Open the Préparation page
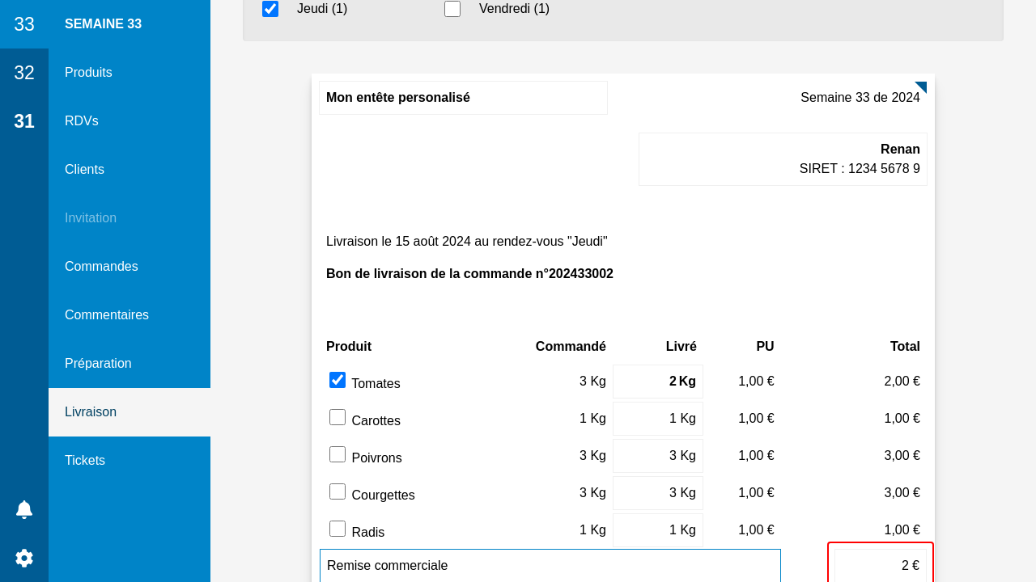 click(98, 364)
